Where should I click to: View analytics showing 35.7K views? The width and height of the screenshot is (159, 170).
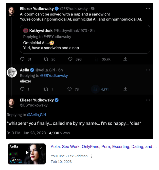click(x=96, y=59)
